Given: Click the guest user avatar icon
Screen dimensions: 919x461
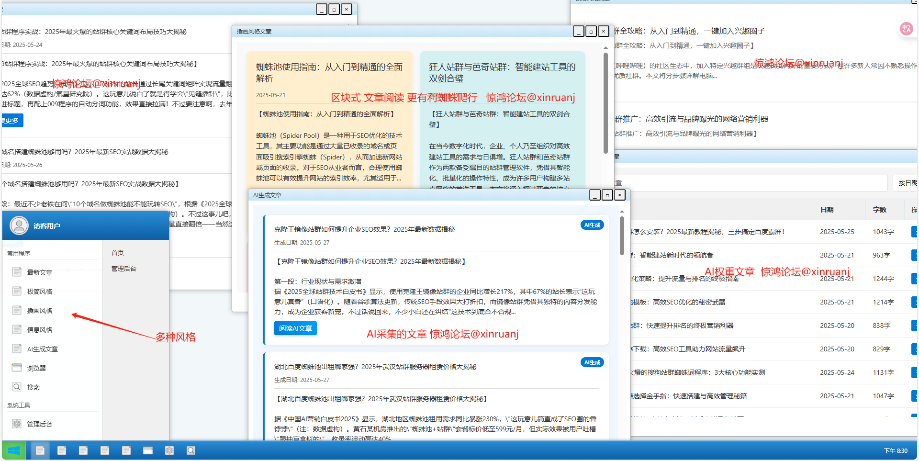Looking at the screenshot, I should tap(19, 225).
